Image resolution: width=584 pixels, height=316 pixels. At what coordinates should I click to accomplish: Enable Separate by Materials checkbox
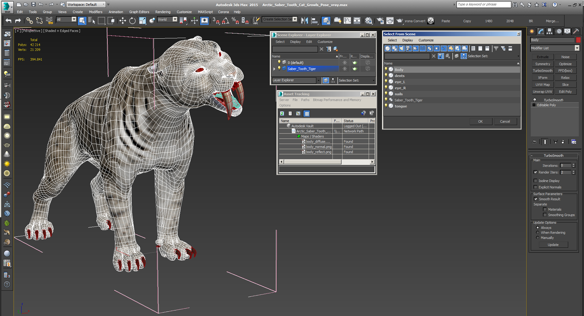(545, 209)
